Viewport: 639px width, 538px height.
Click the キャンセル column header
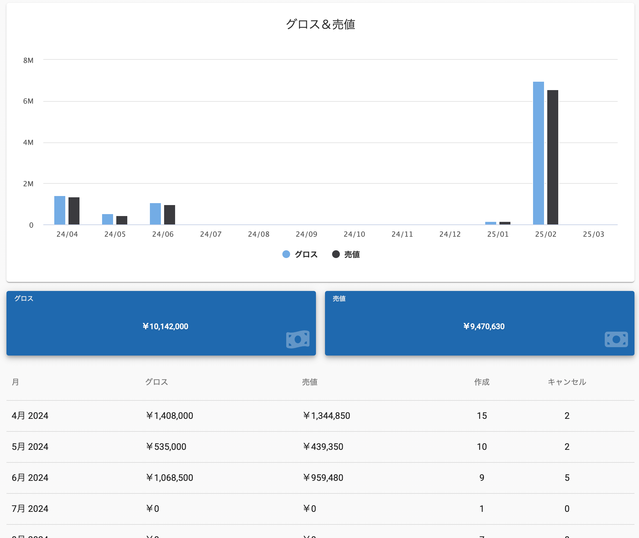tap(567, 382)
